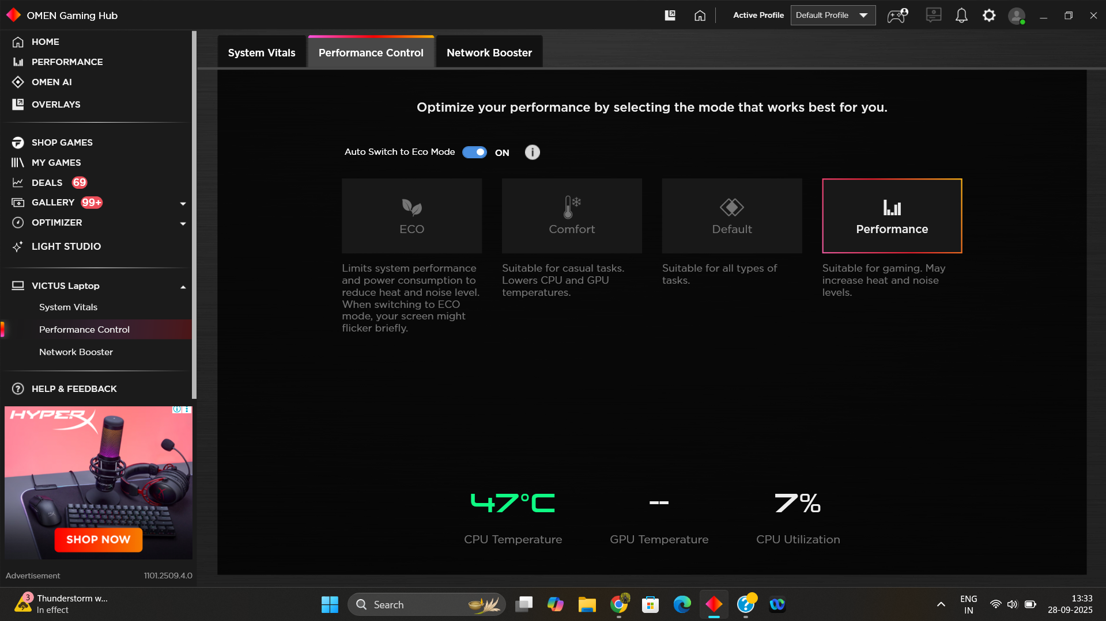Viewport: 1106px width, 621px height.
Task: Open Microsoft Edge from the taskbar
Action: (x=682, y=604)
